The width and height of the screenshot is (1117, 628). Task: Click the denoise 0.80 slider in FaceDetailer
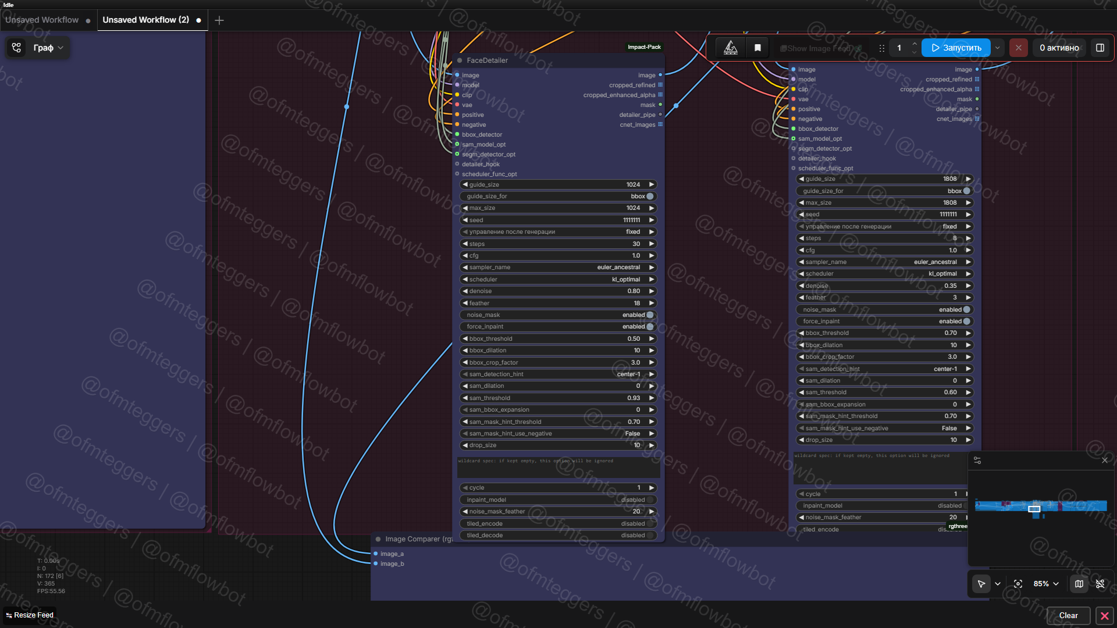tap(557, 291)
